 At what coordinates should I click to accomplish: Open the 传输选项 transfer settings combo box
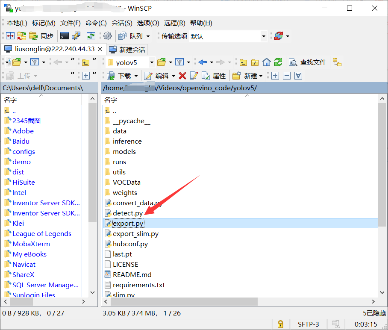pyautogui.click(x=228, y=36)
